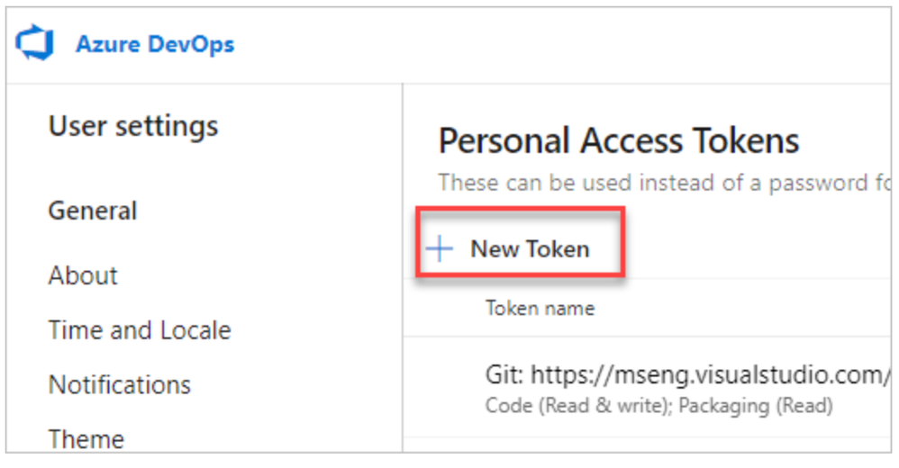Click the Azure DevOps logo icon
Image resolution: width=899 pixels, height=468 pixels.
[35, 44]
